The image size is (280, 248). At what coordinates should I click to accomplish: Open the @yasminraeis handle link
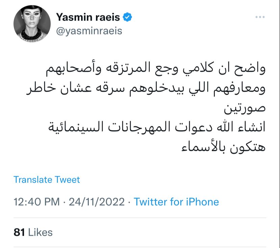coord(89,31)
